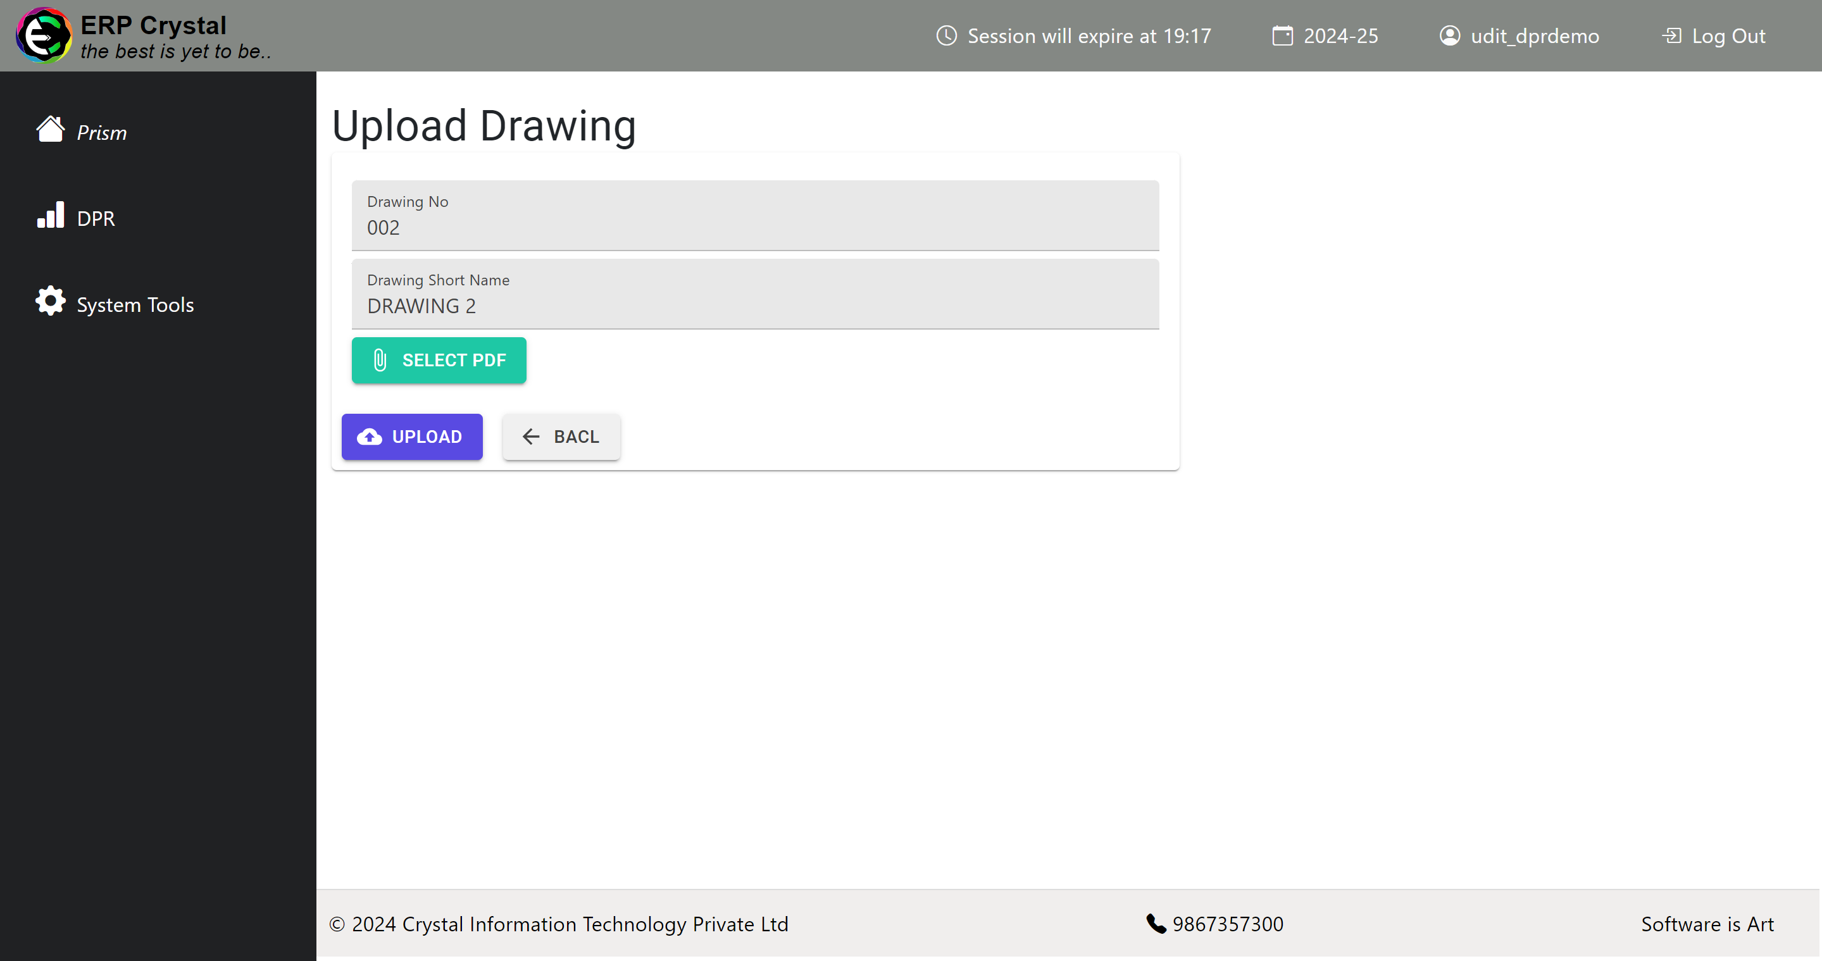Click the calendar 2024-25 icon

1281,35
